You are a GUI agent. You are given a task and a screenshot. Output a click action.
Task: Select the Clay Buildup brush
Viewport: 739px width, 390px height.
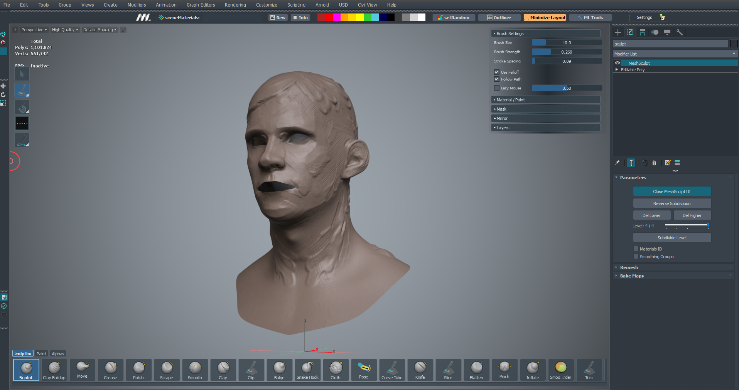[54, 370]
